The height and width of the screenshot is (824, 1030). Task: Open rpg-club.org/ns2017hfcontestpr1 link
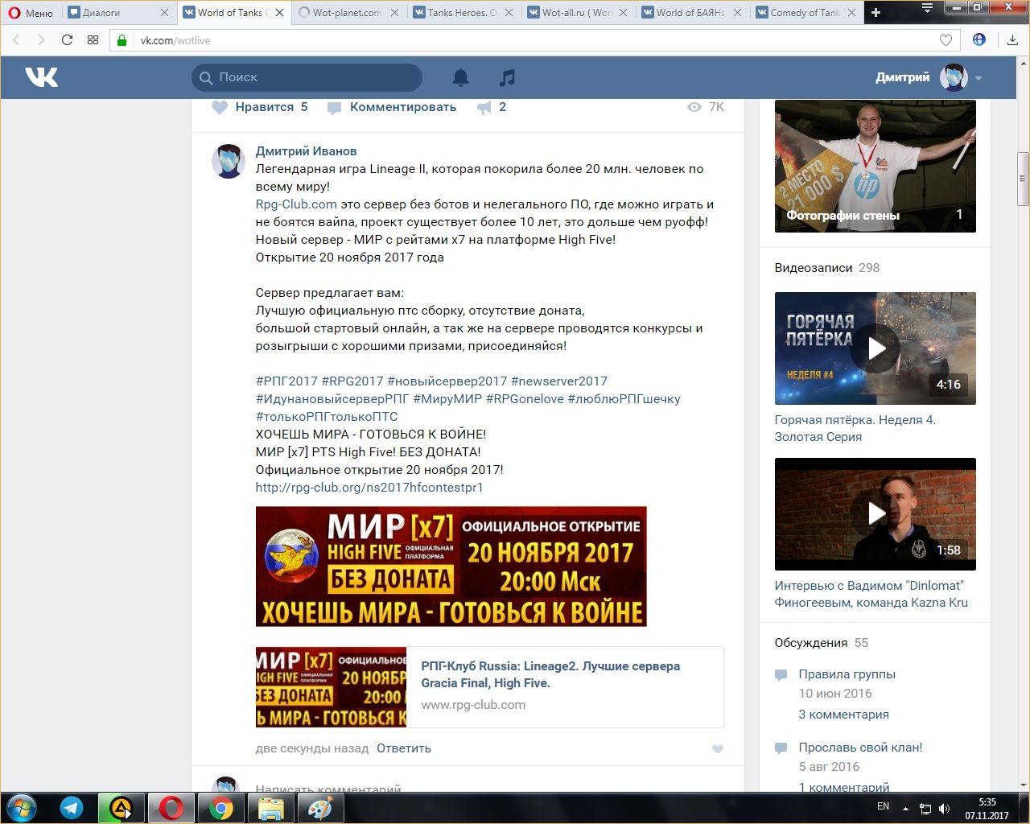369,488
